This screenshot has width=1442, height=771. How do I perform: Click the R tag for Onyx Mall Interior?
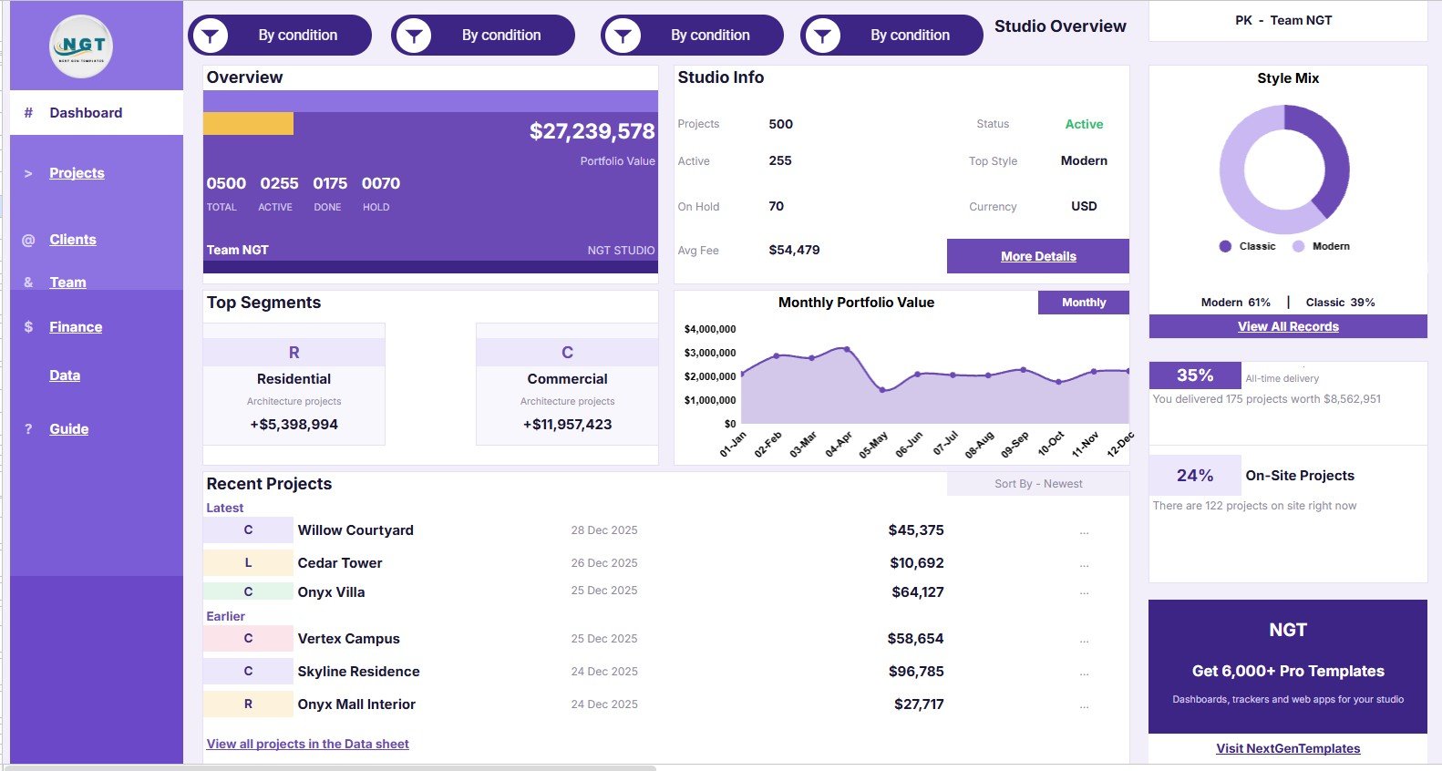(x=248, y=704)
